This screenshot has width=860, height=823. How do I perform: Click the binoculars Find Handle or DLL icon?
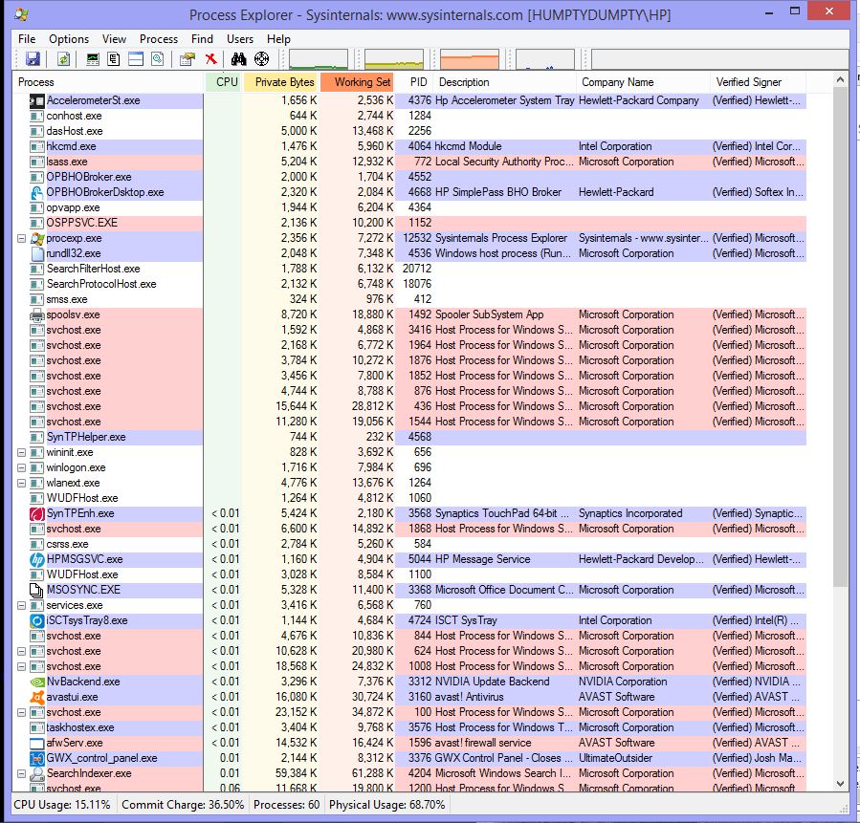[238, 59]
